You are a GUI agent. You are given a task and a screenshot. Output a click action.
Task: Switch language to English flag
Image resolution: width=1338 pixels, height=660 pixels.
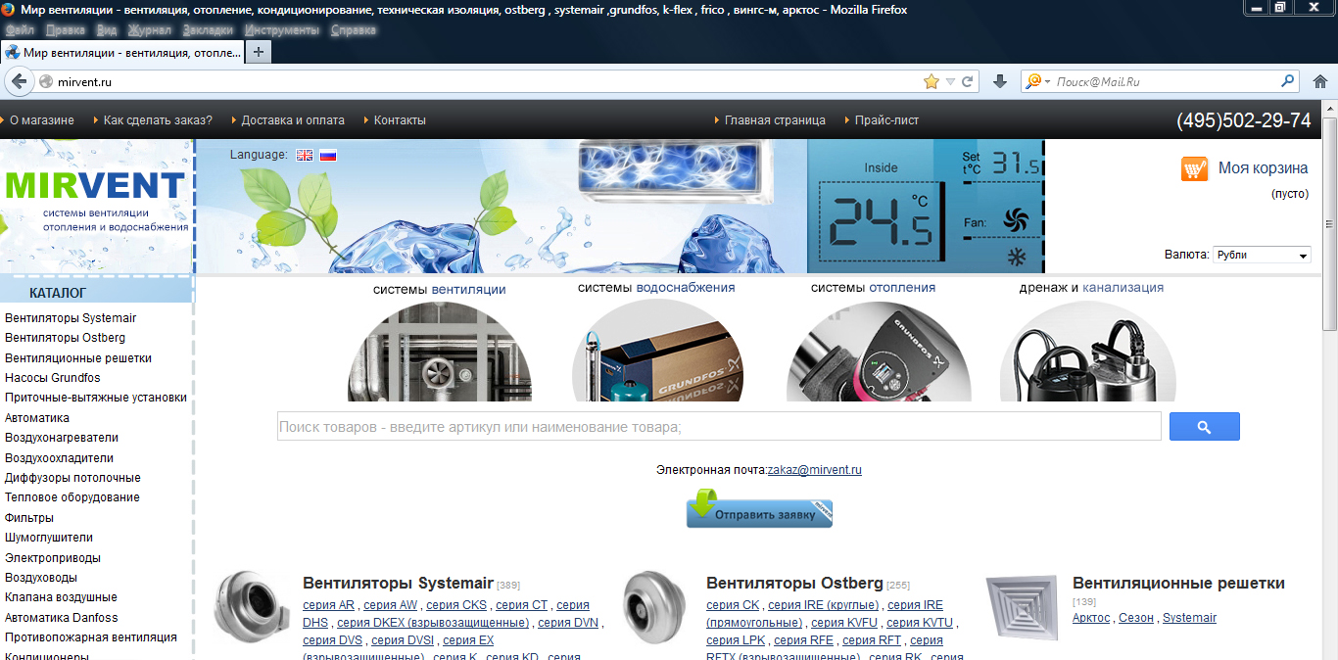(305, 155)
